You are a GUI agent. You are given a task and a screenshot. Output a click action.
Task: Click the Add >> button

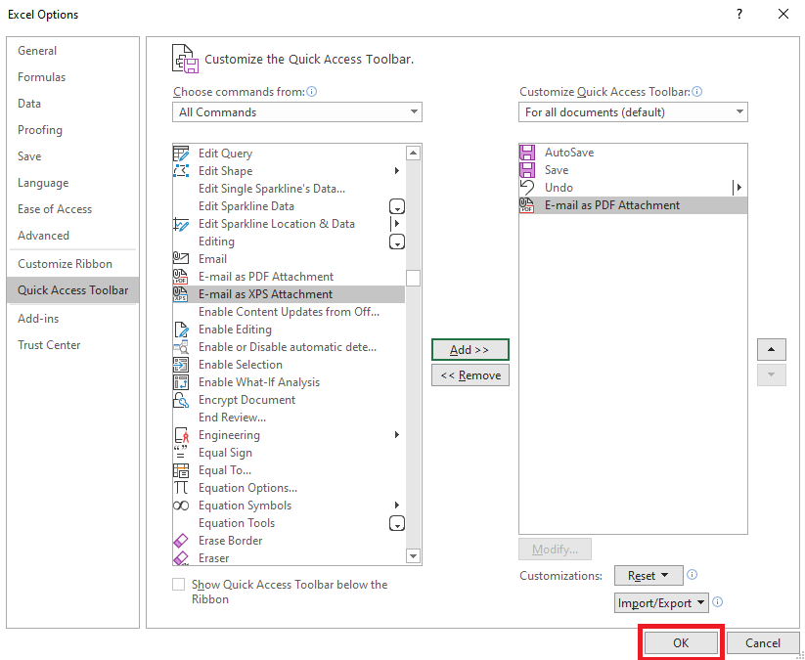(470, 350)
